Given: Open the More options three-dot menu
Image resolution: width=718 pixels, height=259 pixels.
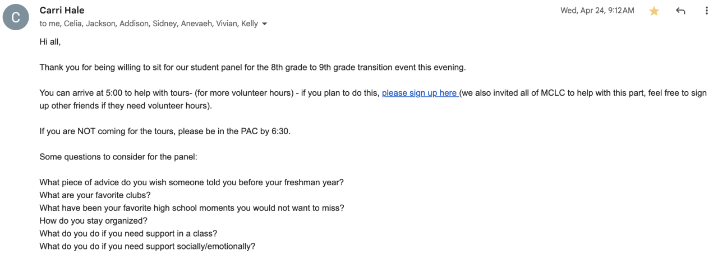Looking at the screenshot, I should pos(706,11).
